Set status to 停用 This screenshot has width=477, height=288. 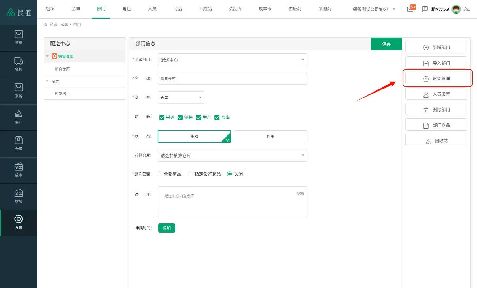270,136
